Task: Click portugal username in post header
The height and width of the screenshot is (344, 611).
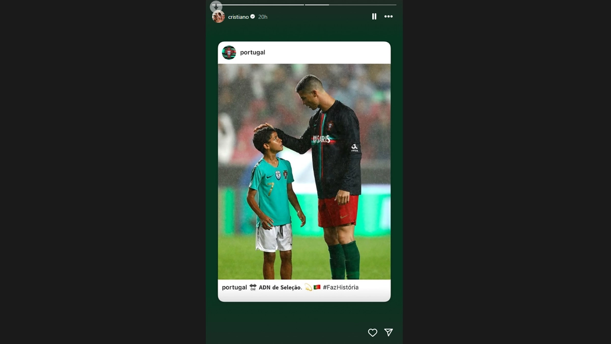Action: (x=253, y=52)
